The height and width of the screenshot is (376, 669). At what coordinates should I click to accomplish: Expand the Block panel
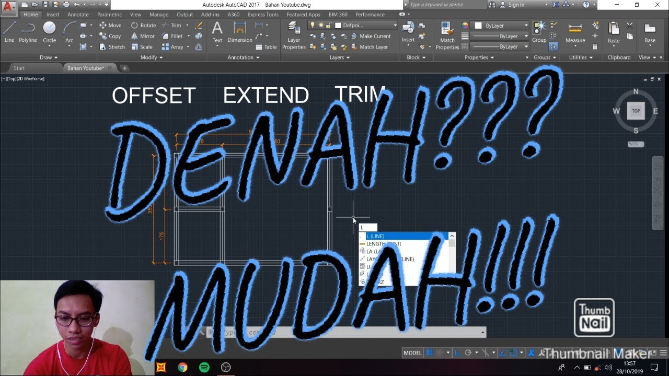click(416, 57)
